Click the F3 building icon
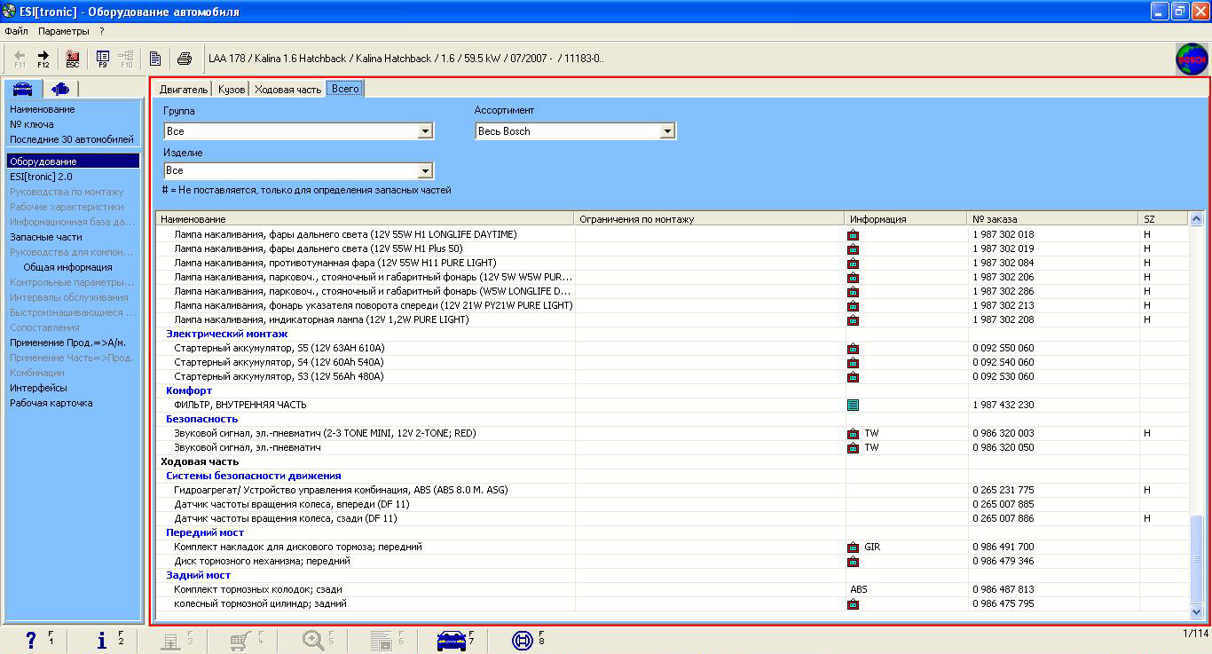Viewport: 1212px width, 654px height. click(169, 640)
